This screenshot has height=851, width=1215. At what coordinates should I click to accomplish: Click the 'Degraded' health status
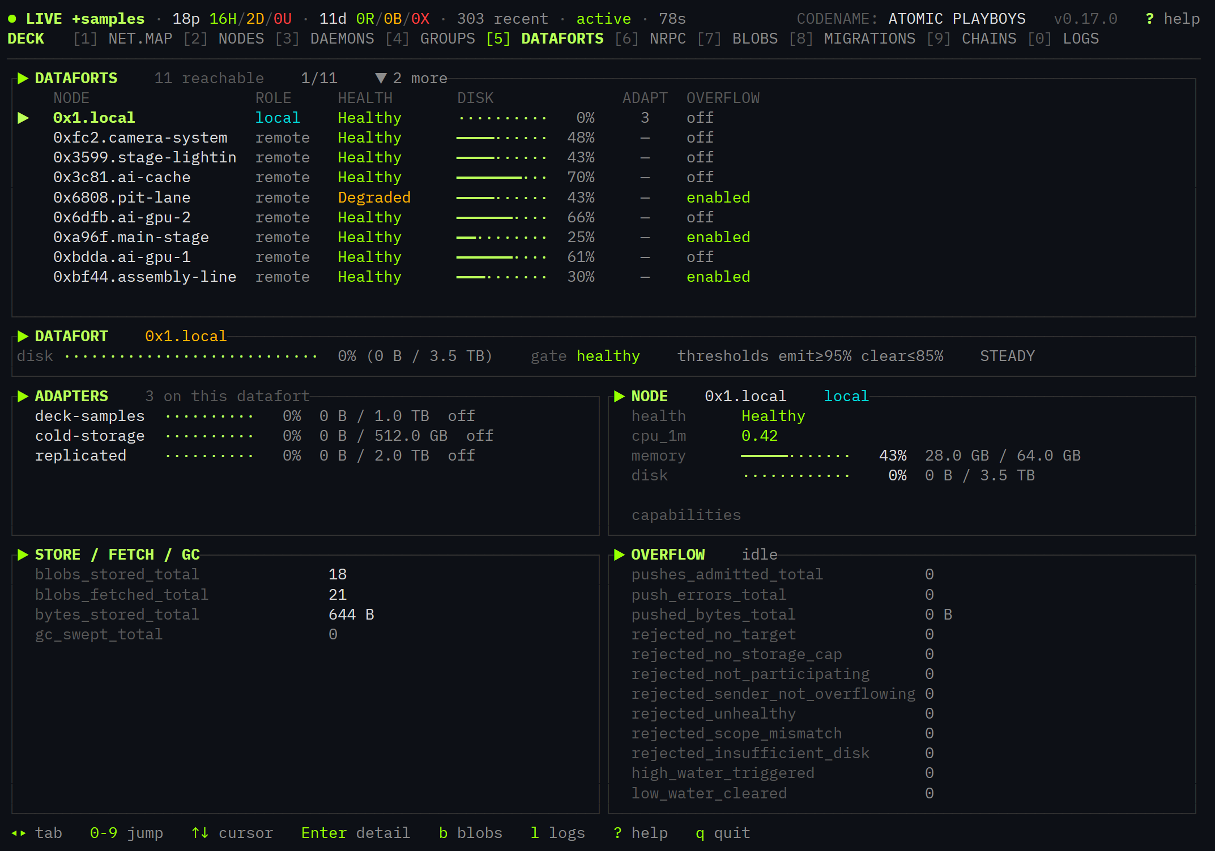(x=374, y=197)
